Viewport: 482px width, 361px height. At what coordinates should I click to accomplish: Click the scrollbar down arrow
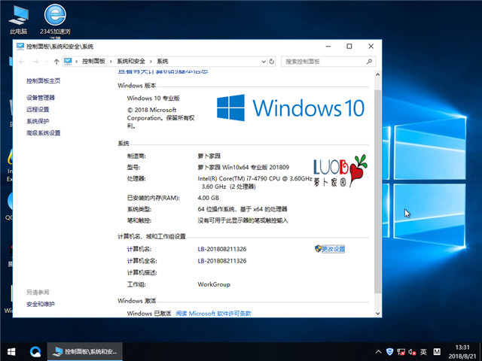click(x=378, y=314)
